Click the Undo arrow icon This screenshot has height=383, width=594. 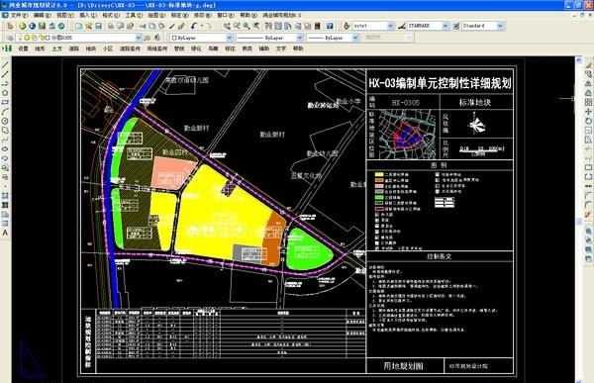[194, 26]
